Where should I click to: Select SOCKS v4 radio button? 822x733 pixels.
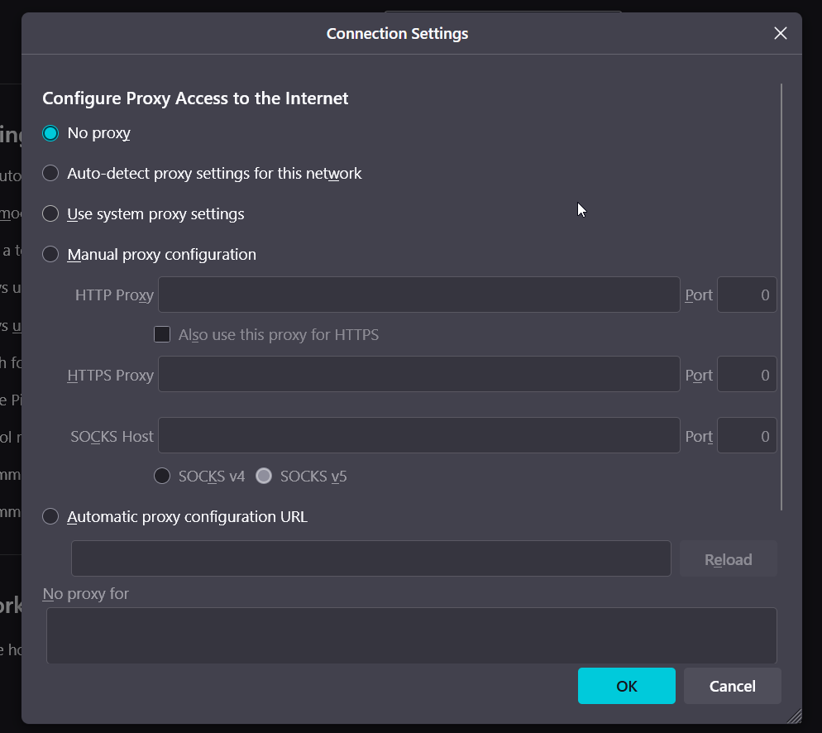click(163, 477)
